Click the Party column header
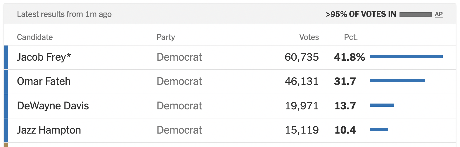This screenshot has width=460, height=147. [166, 37]
